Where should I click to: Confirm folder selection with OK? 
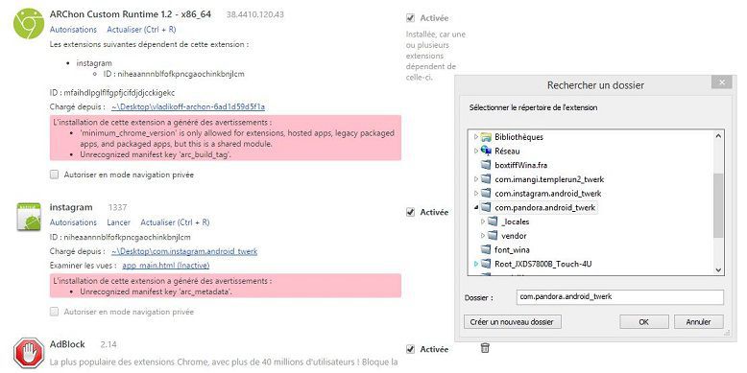pyautogui.click(x=643, y=321)
